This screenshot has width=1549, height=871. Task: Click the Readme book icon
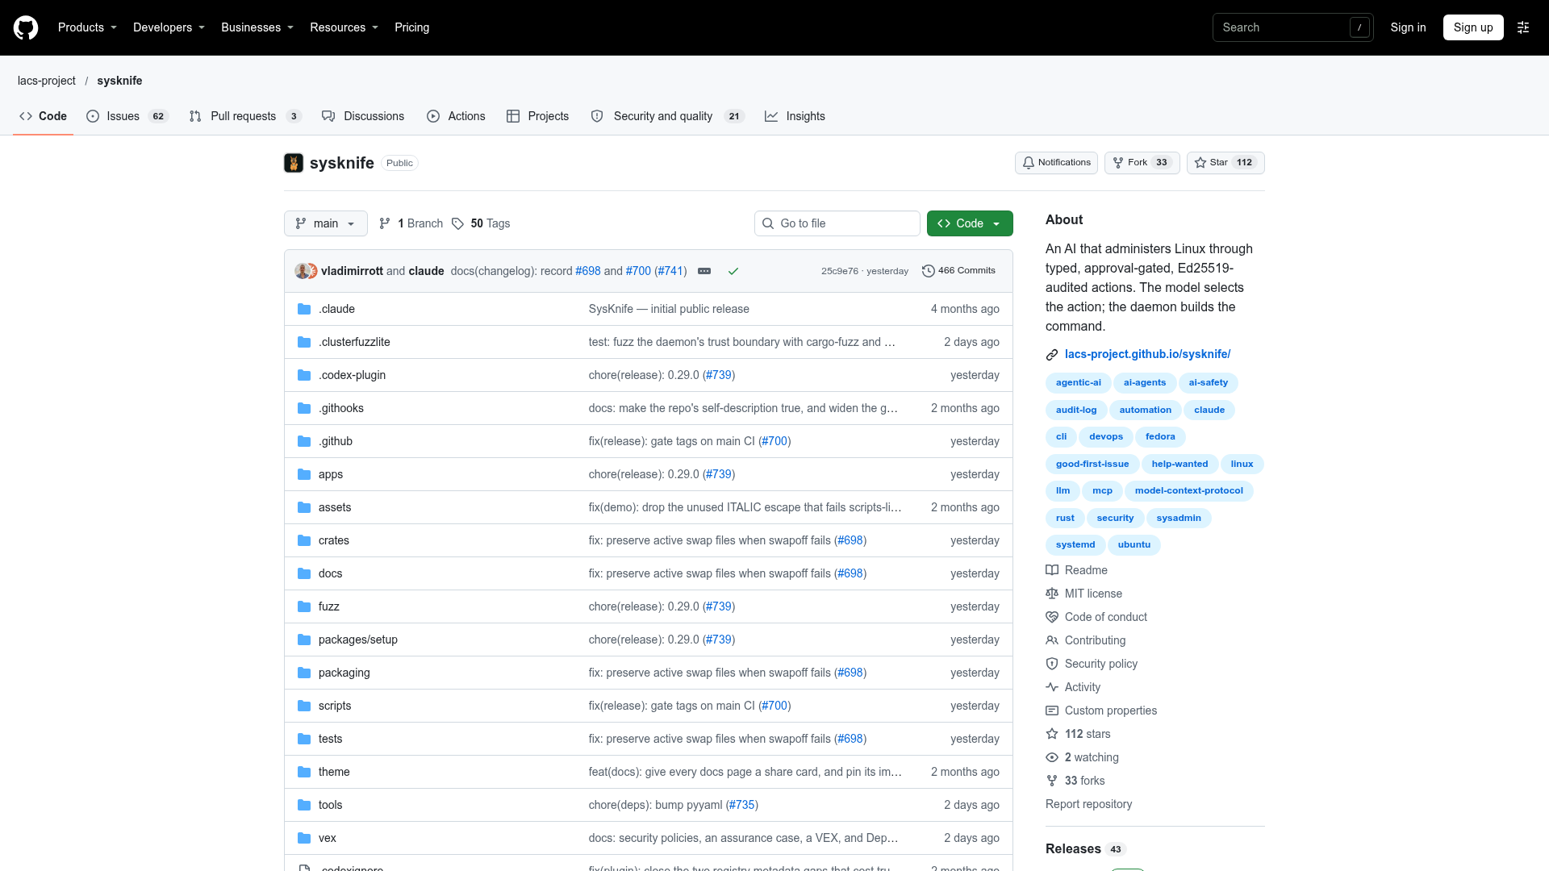pyautogui.click(x=1052, y=570)
